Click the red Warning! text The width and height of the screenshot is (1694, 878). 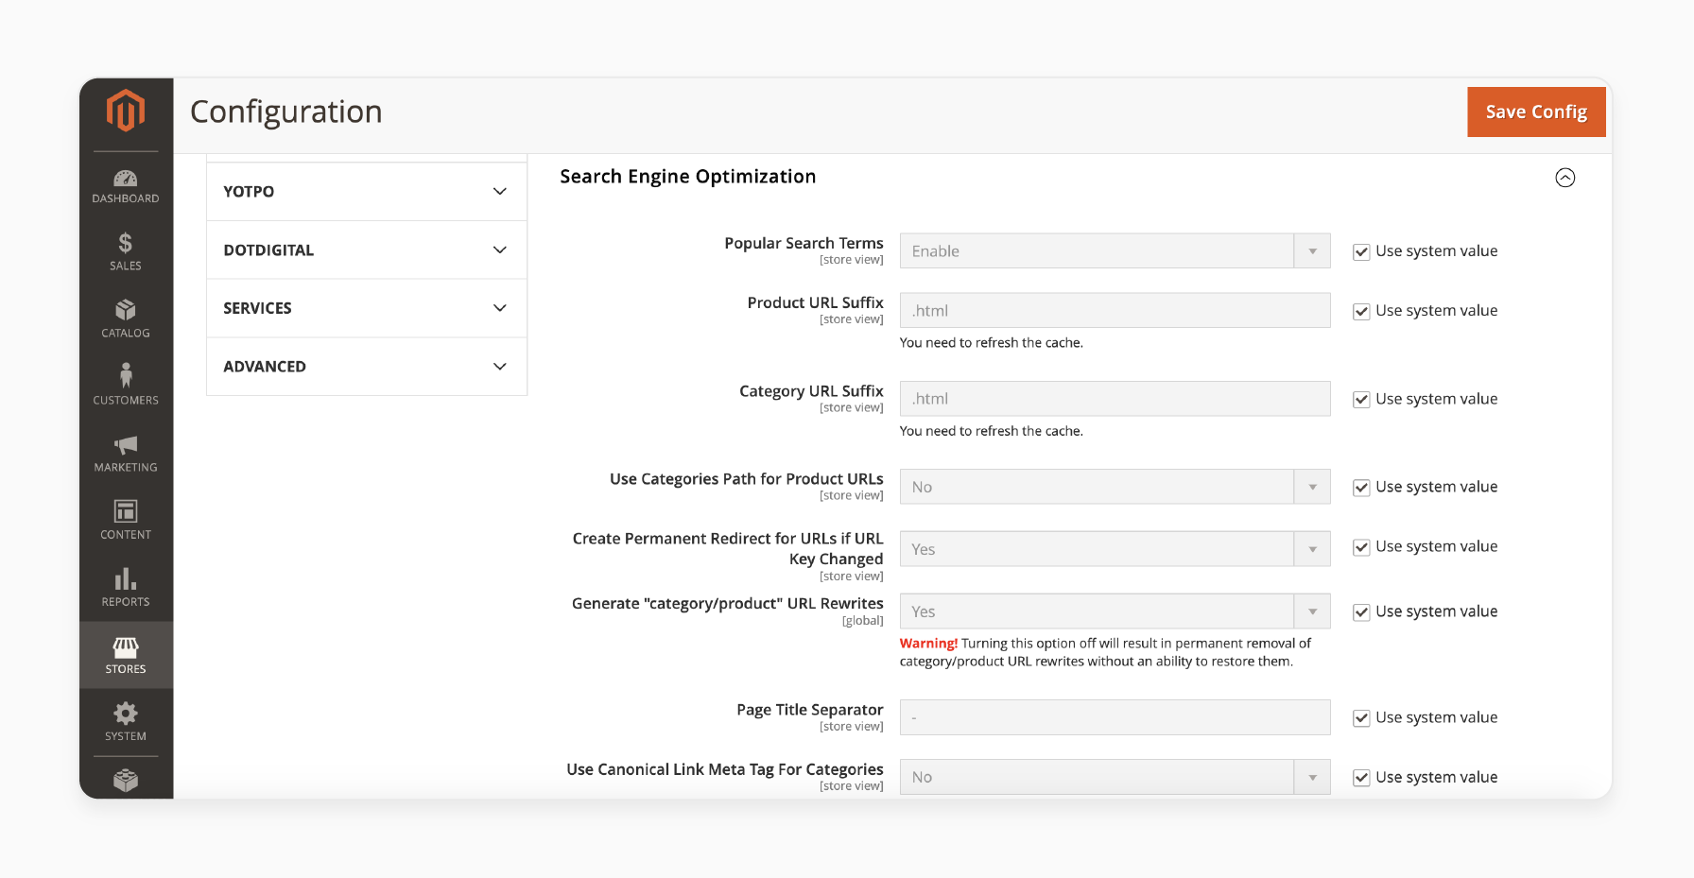[928, 644]
